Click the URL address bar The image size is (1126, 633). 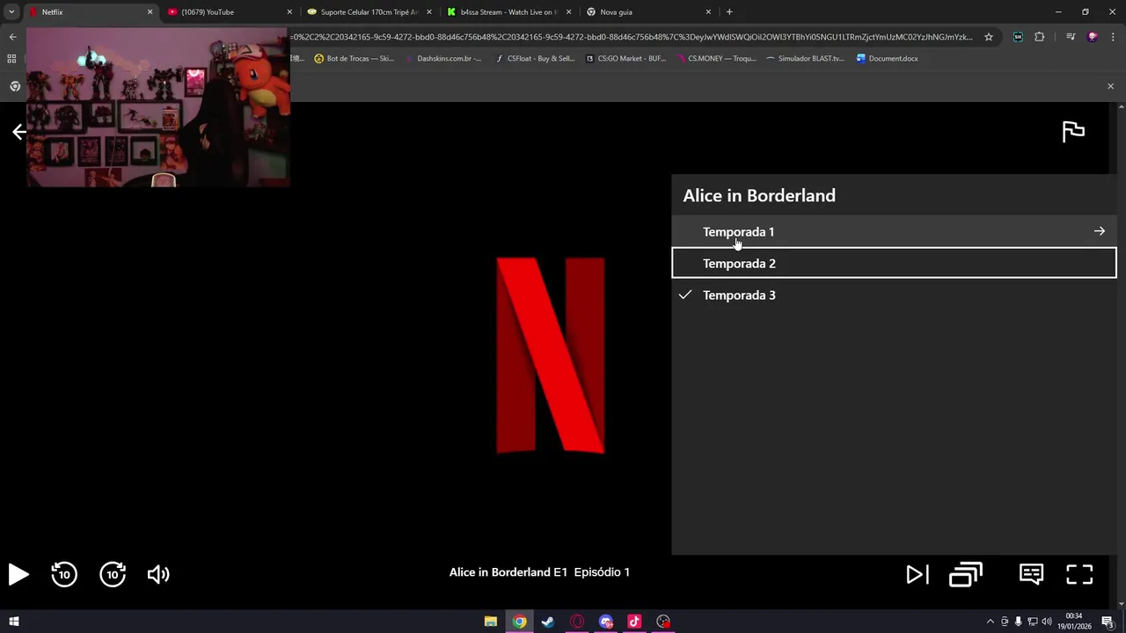click(633, 37)
